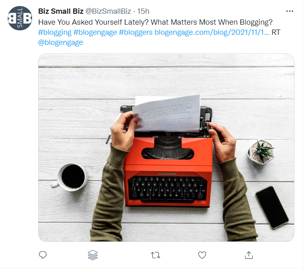Open the three-dot More menu
This screenshot has width=305, height=271.
click(290, 11)
